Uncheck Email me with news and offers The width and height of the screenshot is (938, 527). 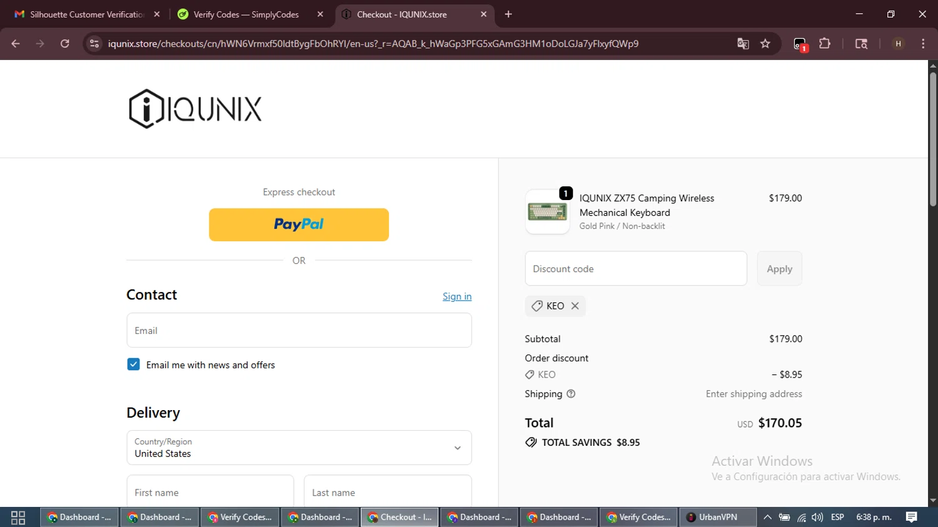[133, 364]
